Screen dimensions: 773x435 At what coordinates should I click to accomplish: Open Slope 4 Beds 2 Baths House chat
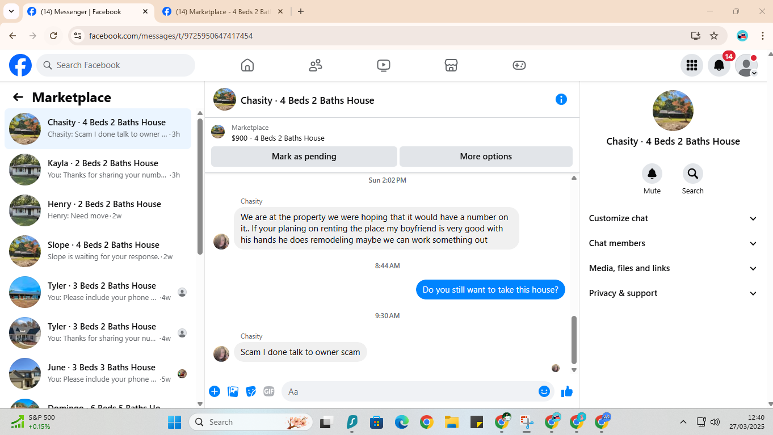98,251
